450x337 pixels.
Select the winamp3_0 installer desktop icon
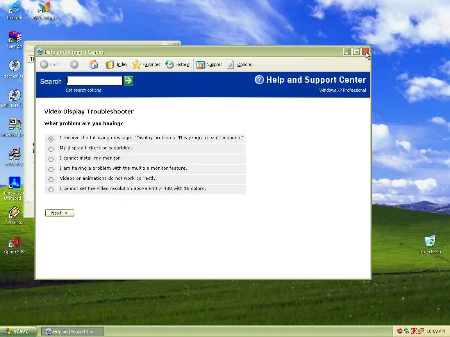coord(12,128)
